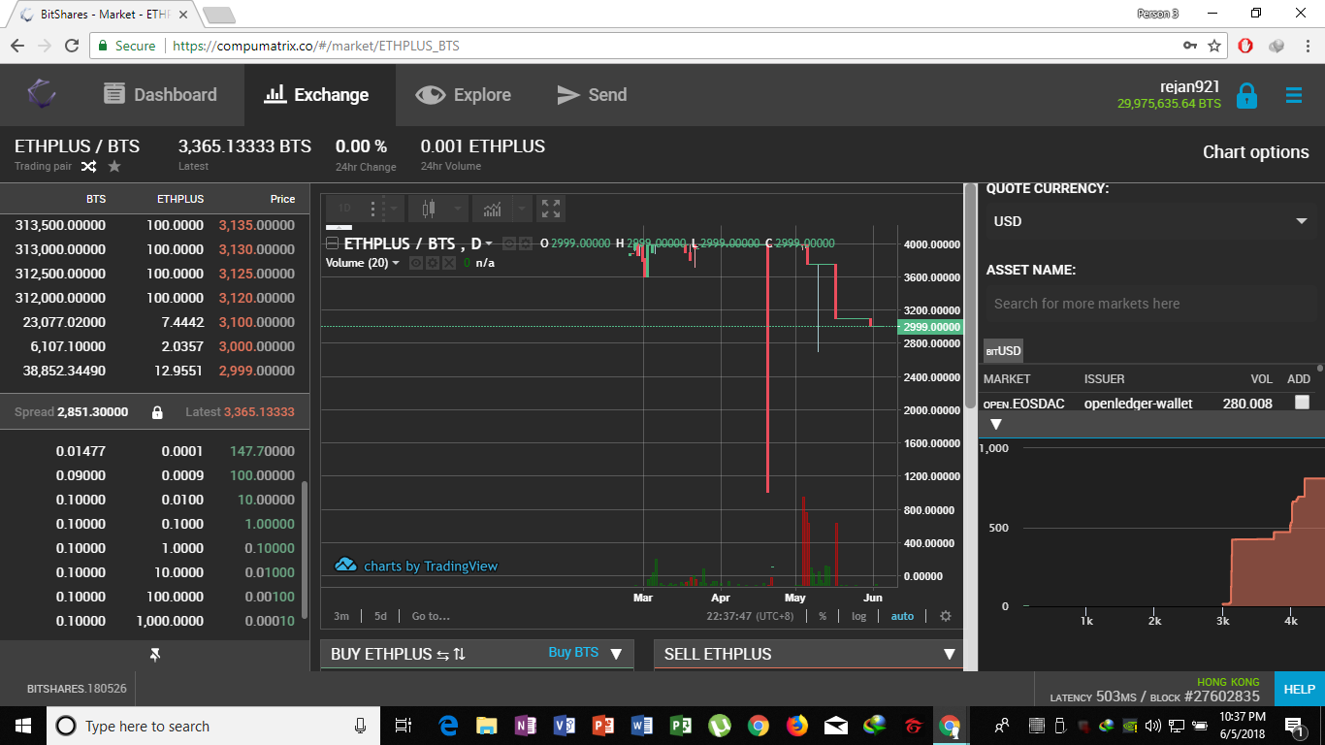Open Task View on taskbar
Image resolution: width=1325 pixels, height=745 pixels.
pos(404,726)
